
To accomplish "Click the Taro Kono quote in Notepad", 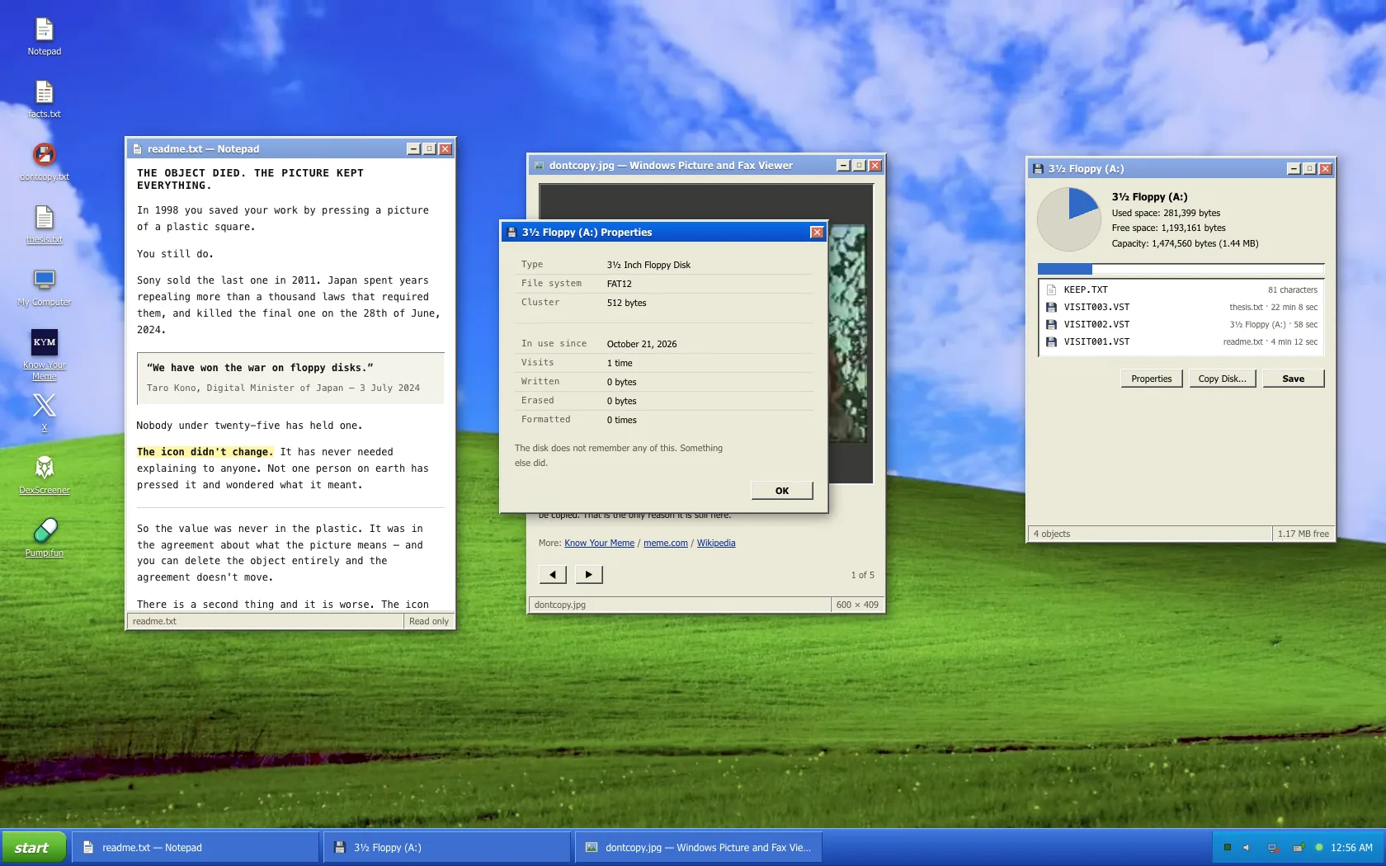I will point(290,378).
